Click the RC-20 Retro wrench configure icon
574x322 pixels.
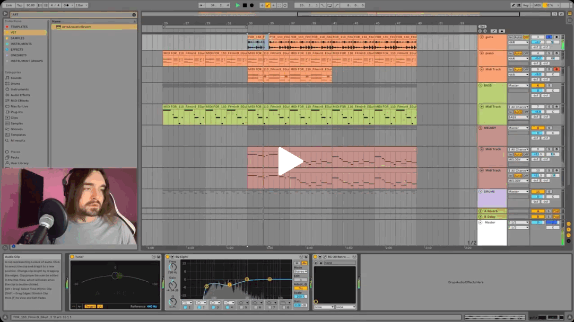[x=324, y=257]
